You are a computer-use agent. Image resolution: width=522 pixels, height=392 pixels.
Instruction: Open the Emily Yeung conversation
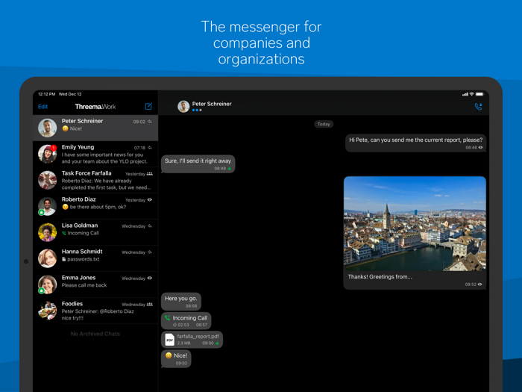[x=95, y=154]
